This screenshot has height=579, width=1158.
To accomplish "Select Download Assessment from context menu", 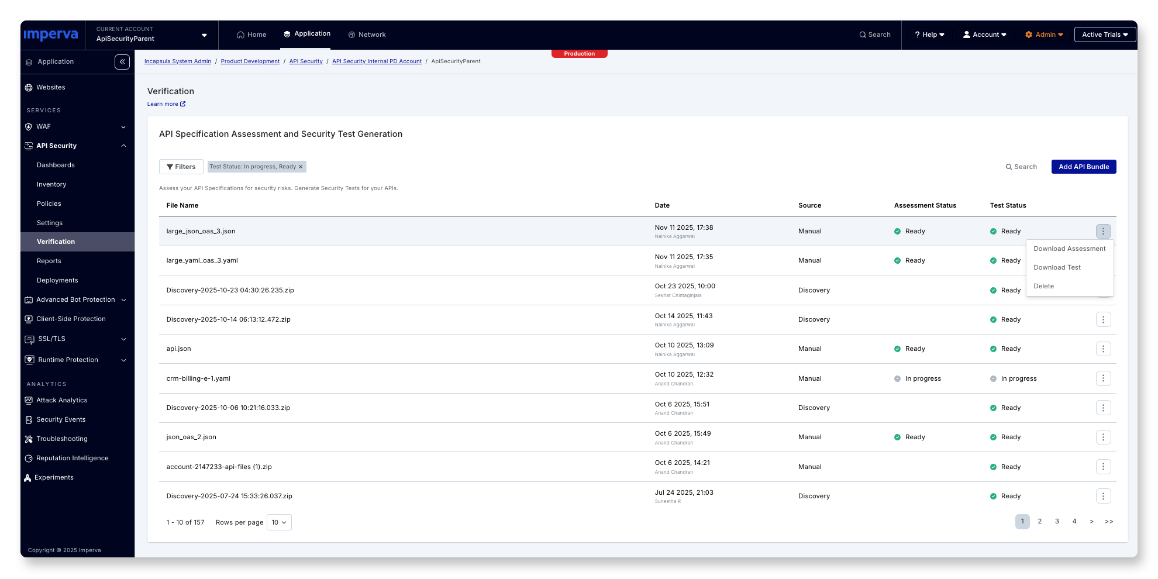I will pos(1069,249).
